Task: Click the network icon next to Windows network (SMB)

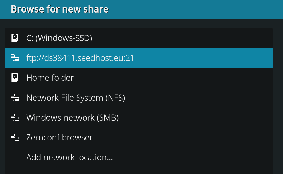Action: pos(15,117)
